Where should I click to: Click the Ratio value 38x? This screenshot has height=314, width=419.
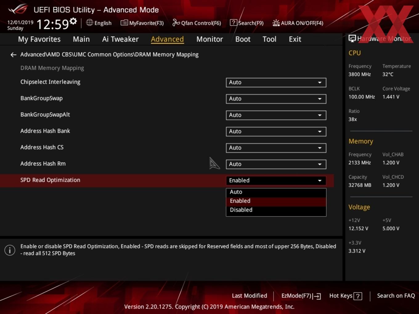[x=353, y=119]
